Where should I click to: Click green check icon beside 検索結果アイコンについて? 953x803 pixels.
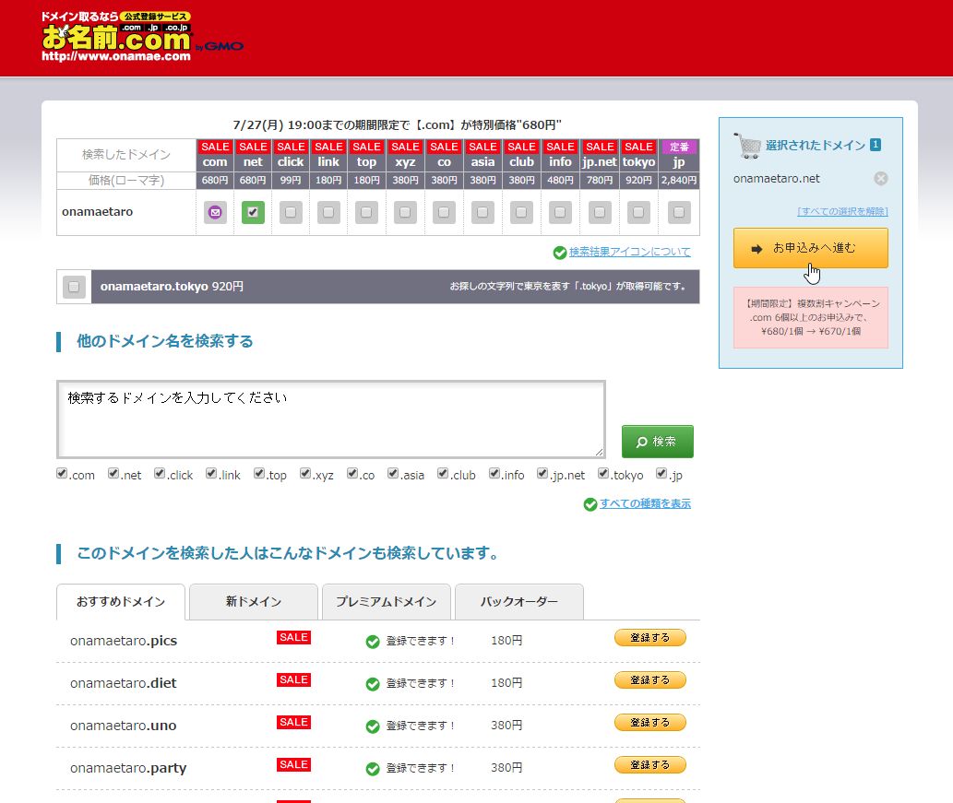[x=560, y=253]
